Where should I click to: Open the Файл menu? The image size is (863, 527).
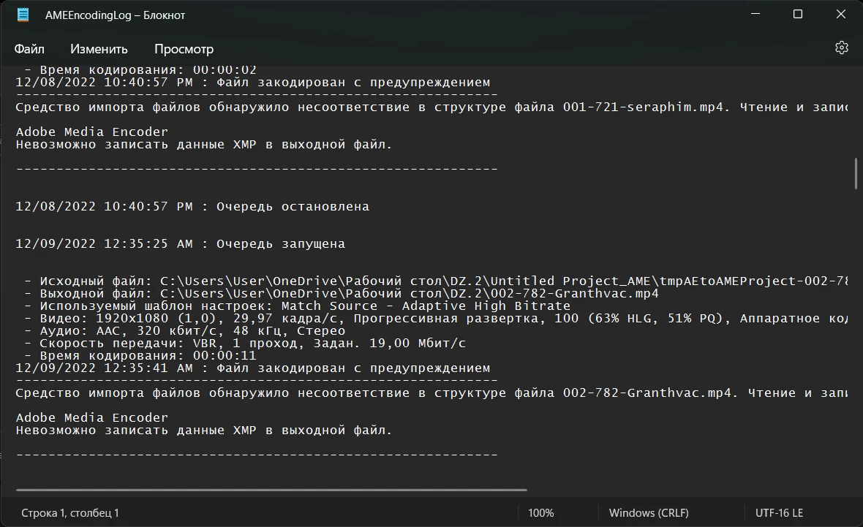[29, 49]
